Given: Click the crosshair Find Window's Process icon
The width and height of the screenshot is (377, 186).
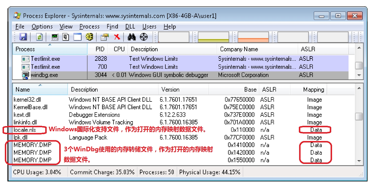Looking at the screenshot, I should click(144, 37).
